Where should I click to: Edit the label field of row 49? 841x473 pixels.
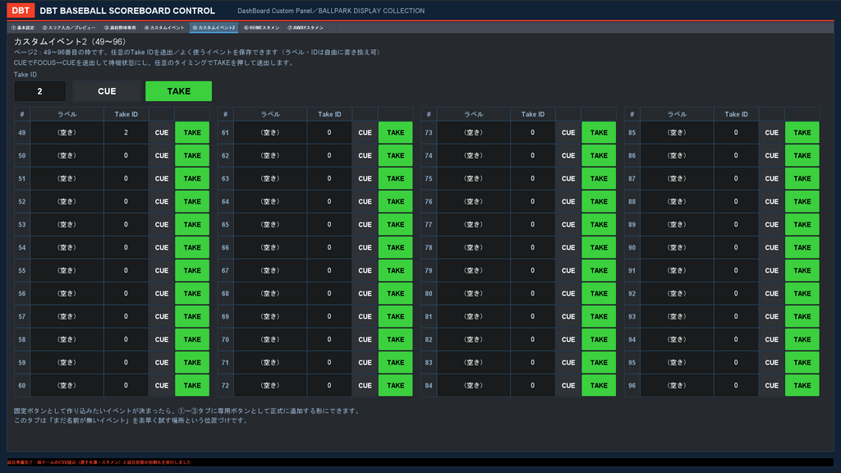pos(67,132)
